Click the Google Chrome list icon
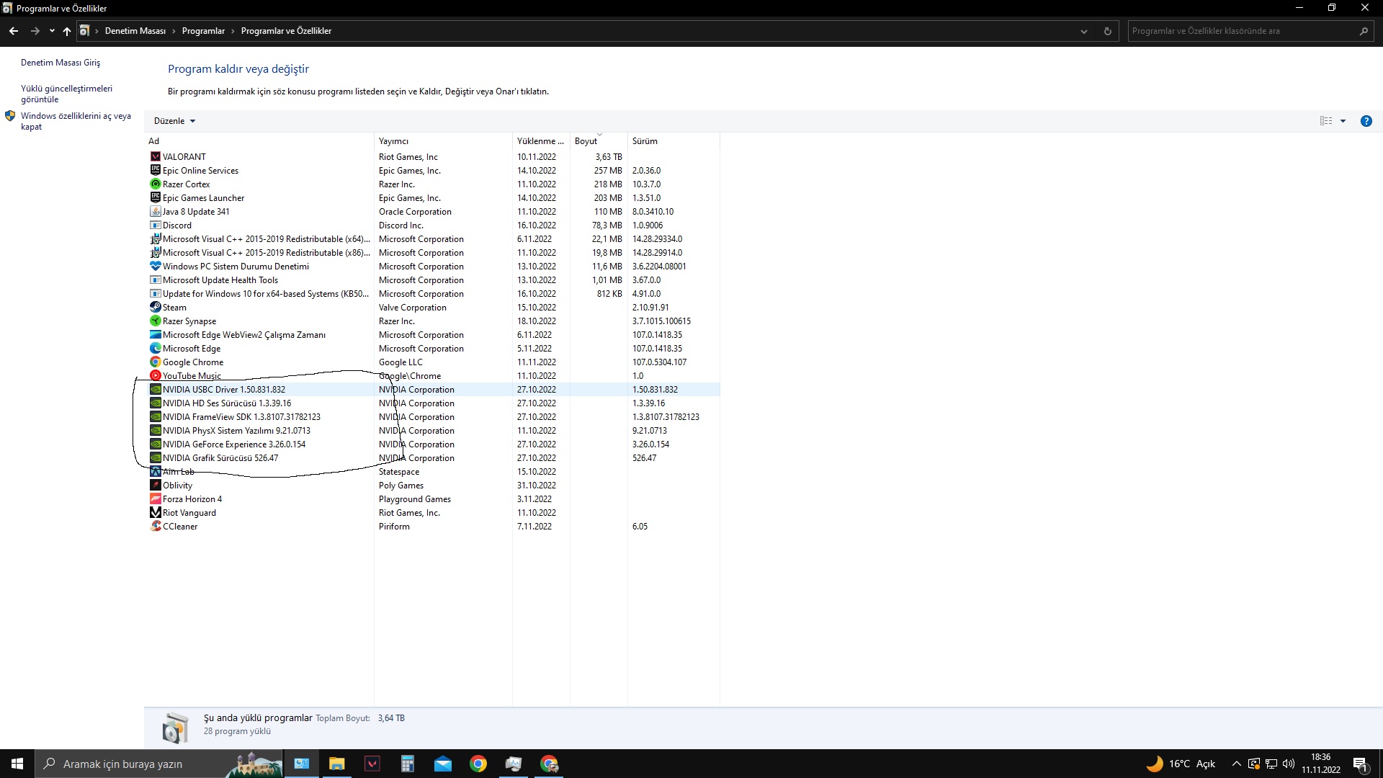1383x778 pixels. tap(155, 362)
